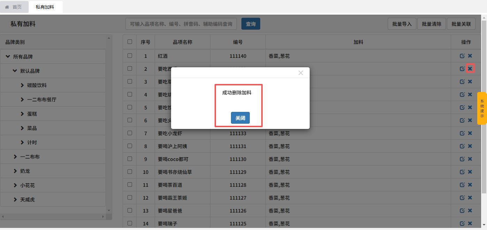Screen dimensions: 487x230
Task: Expand the 蛋糕 category
Action: (x=22, y=114)
